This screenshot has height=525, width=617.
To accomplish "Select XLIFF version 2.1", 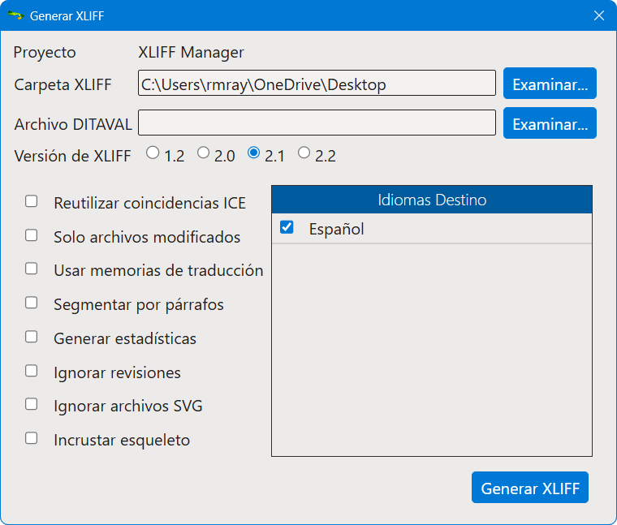I will point(253,153).
